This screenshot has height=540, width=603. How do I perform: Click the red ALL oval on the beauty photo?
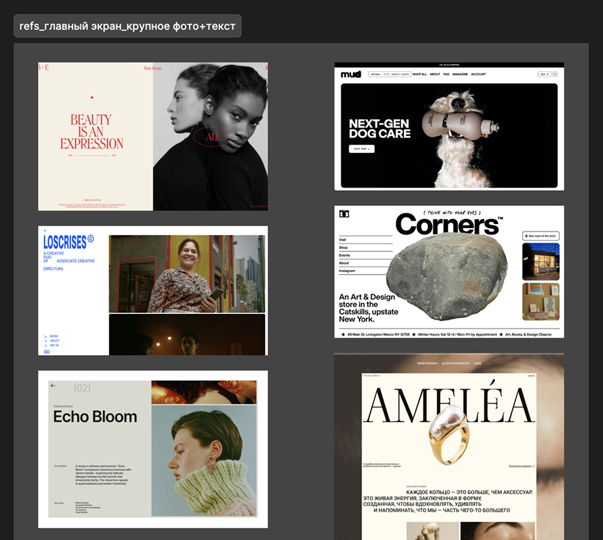pyautogui.click(x=213, y=137)
